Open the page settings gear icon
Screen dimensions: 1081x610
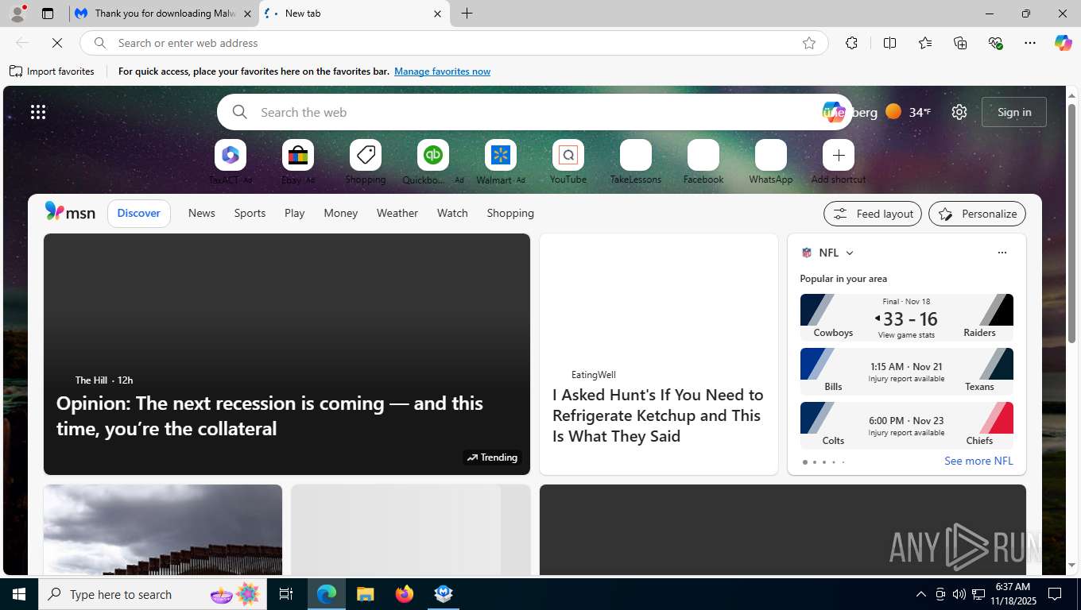click(959, 112)
